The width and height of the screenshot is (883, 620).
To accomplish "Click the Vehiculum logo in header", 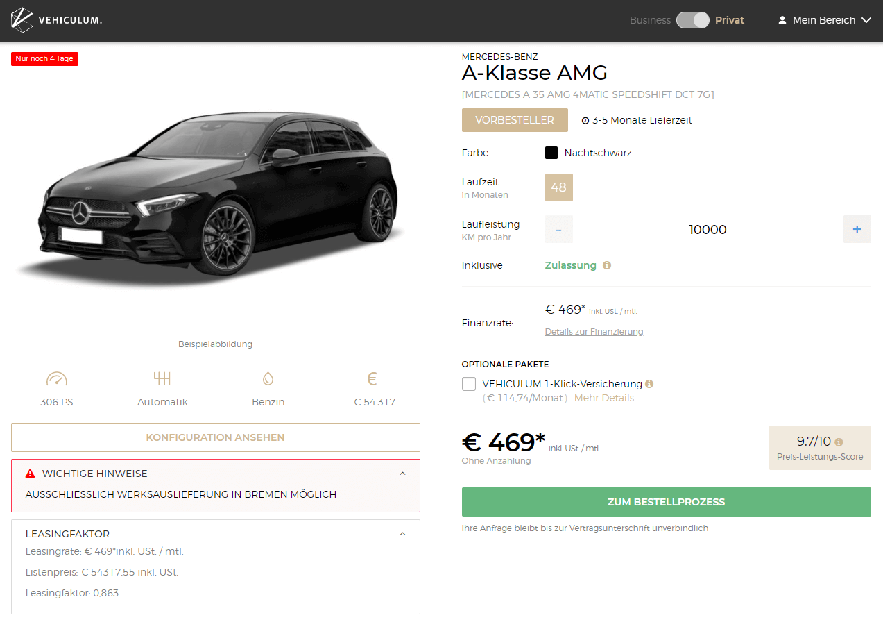I will [x=57, y=20].
